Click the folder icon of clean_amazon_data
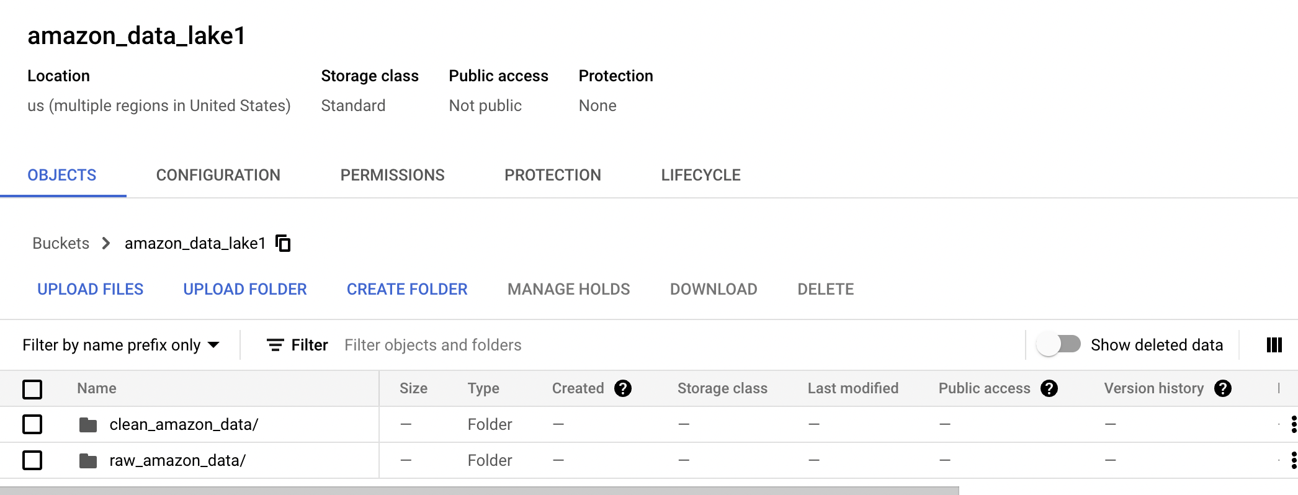The width and height of the screenshot is (1298, 495). point(88,425)
